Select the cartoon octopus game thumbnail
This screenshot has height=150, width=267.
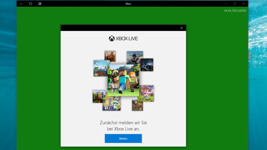tap(112, 103)
